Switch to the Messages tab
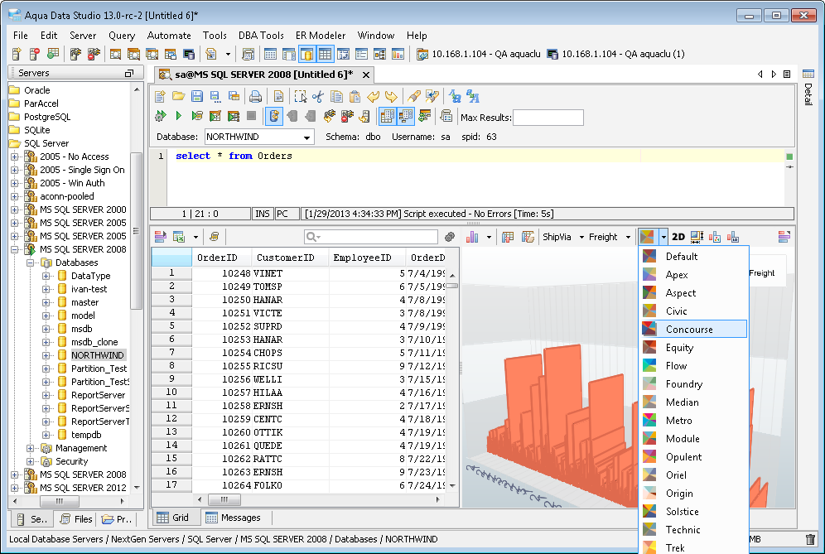Viewport: 825px width, 554px height. [x=234, y=518]
